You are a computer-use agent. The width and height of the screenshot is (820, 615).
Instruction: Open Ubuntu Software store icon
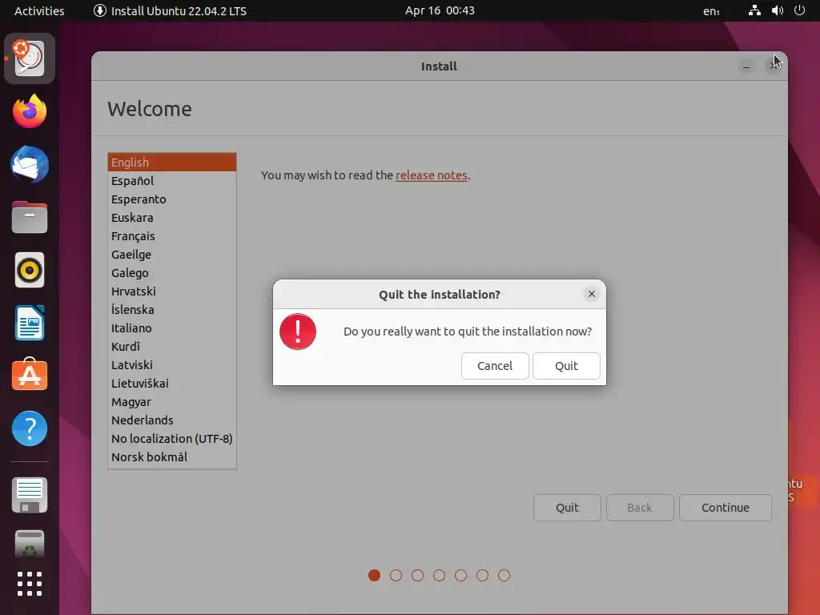(x=30, y=375)
